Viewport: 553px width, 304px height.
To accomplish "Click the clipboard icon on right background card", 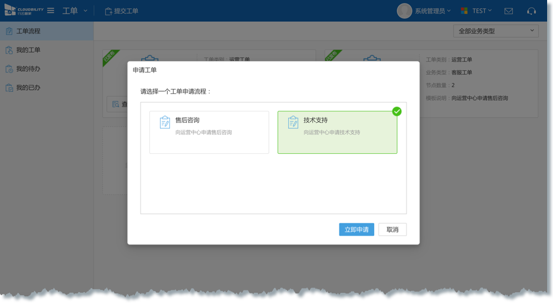I will [x=372, y=58].
